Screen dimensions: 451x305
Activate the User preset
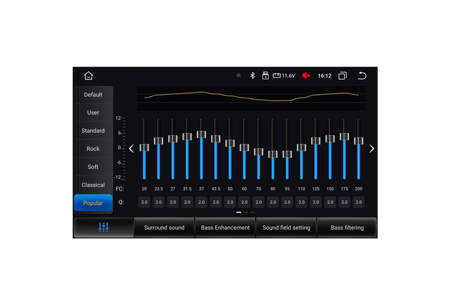93,112
